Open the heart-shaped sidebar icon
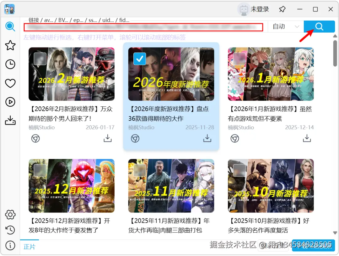 click(x=10, y=83)
